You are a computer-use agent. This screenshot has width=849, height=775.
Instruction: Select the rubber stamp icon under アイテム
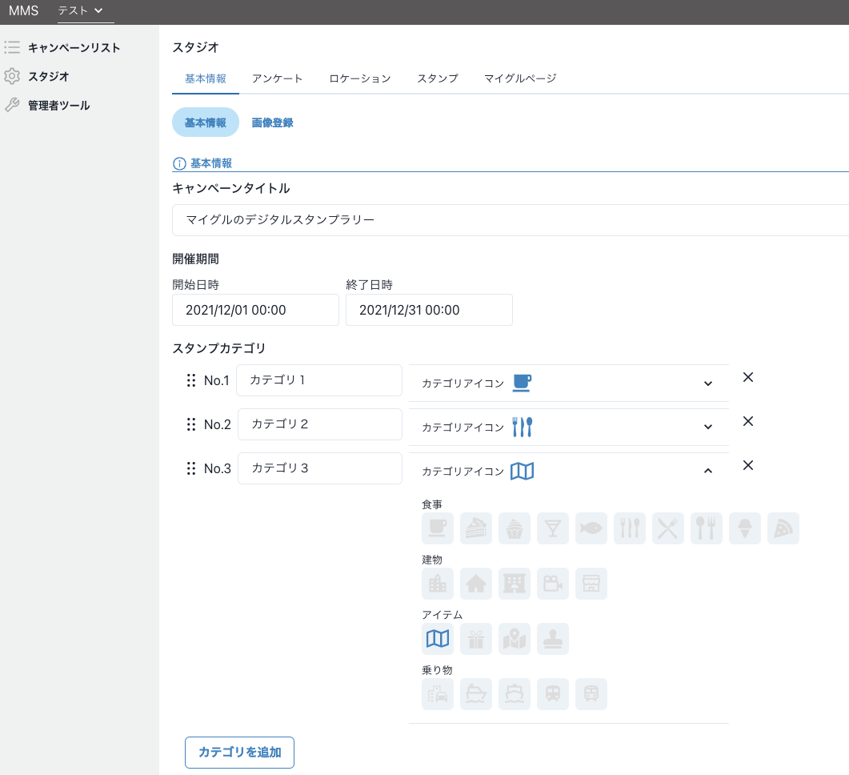(553, 639)
